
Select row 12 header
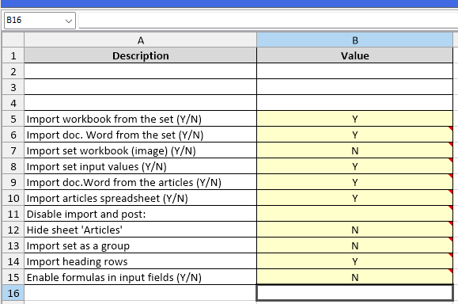pyautogui.click(x=13, y=230)
